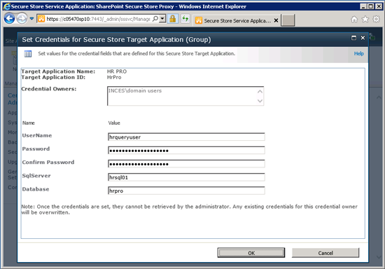The image size is (385, 269).
Task: Open the browser Tools gear icon
Action: pos(376,19)
